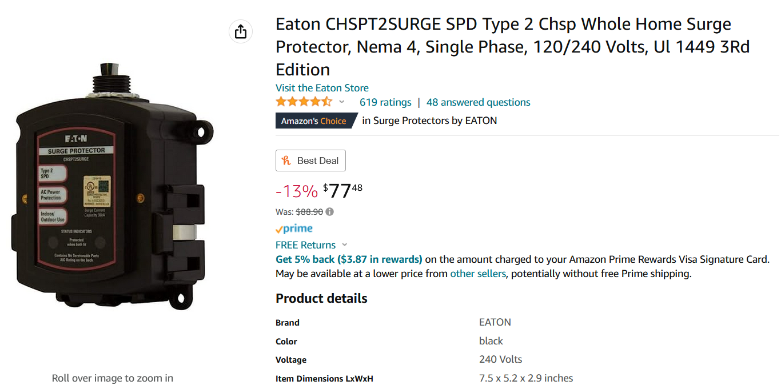
Task: Open the 48 answered questions link
Action: 479,102
